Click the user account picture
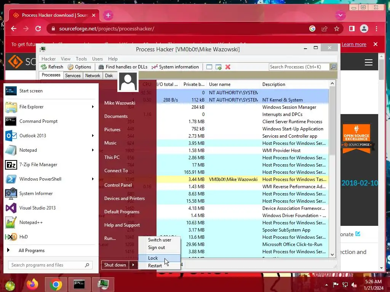Image resolution: width=390 pixels, height=292 pixels. pyautogui.click(x=128, y=82)
